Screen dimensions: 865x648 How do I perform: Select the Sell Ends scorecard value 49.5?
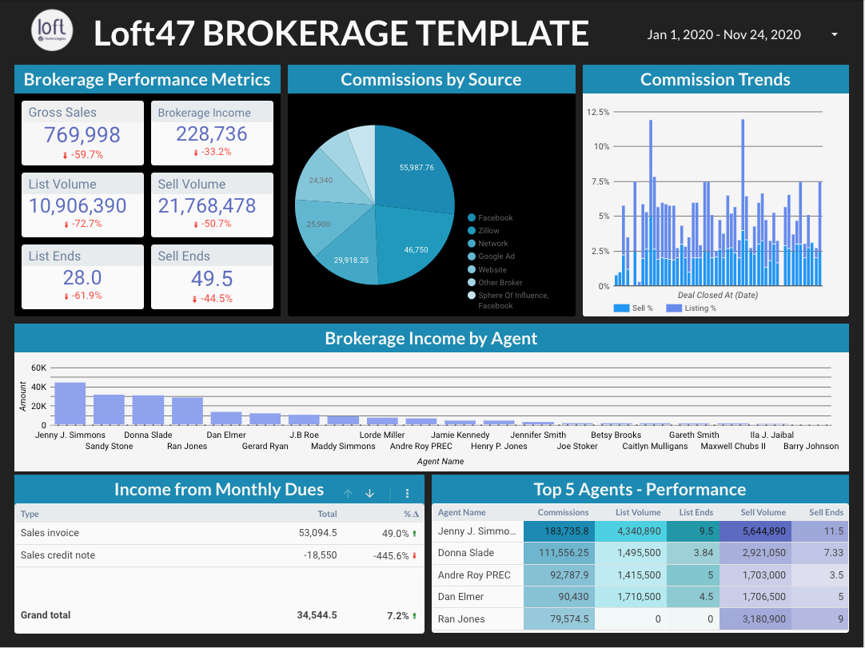pos(212,279)
